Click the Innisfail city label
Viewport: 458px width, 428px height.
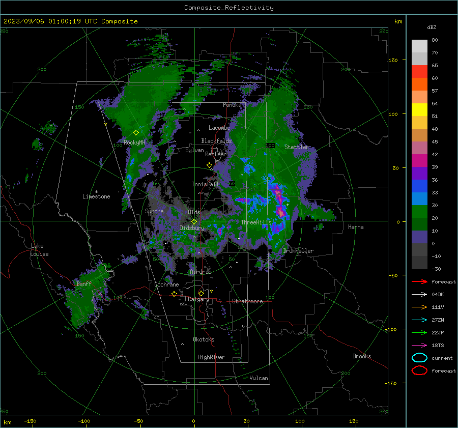pos(205,184)
